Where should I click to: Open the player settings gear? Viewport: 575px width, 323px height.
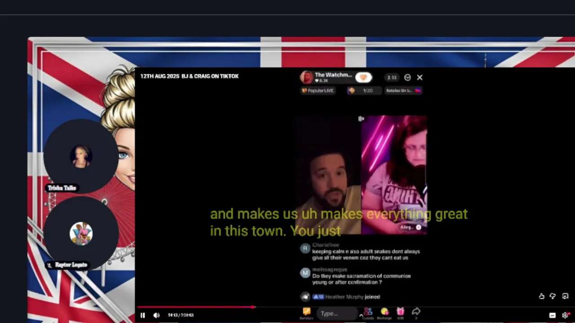point(565,315)
